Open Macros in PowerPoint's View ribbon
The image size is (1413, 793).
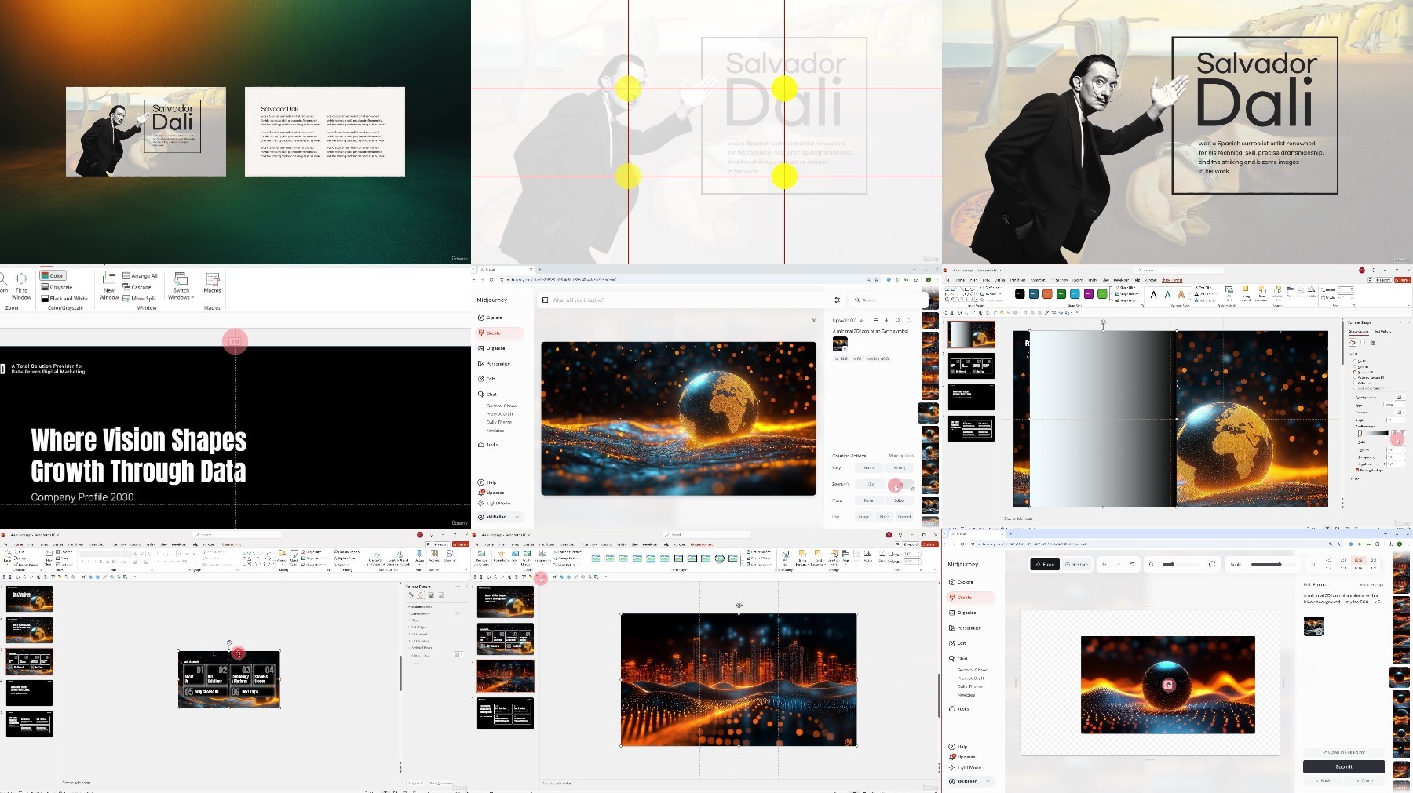tap(212, 283)
